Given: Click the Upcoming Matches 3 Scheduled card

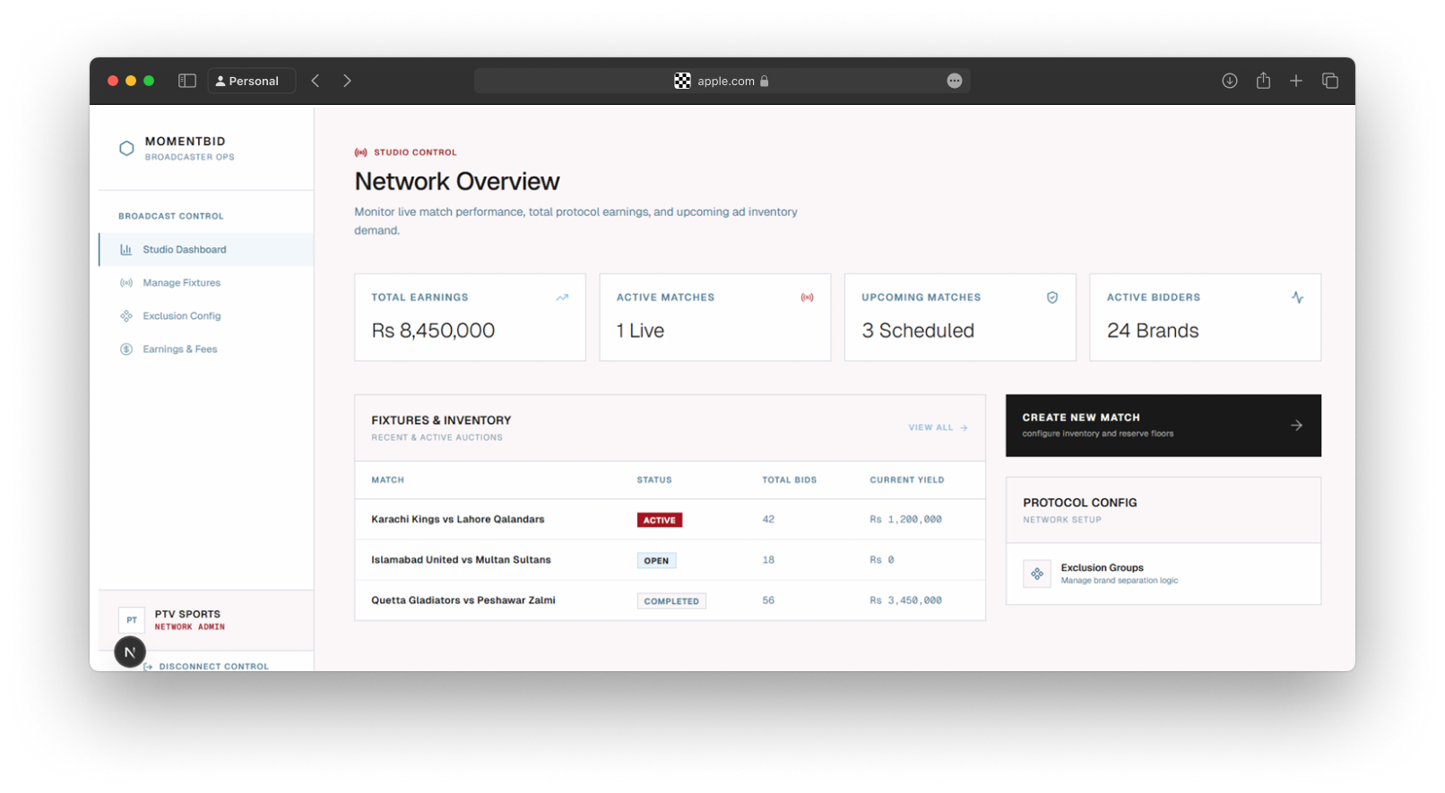Looking at the screenshot, I should 960,317.
